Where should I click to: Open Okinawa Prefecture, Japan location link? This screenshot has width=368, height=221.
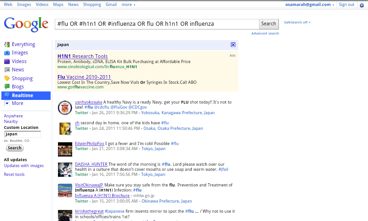(x=167, y=201)
